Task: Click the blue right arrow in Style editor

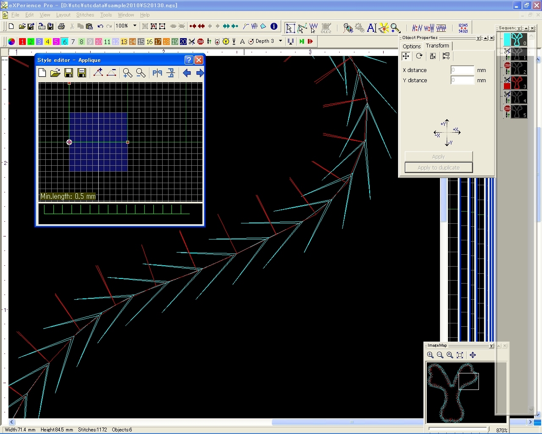Action: pyautogui.click(x=200, y=73)
